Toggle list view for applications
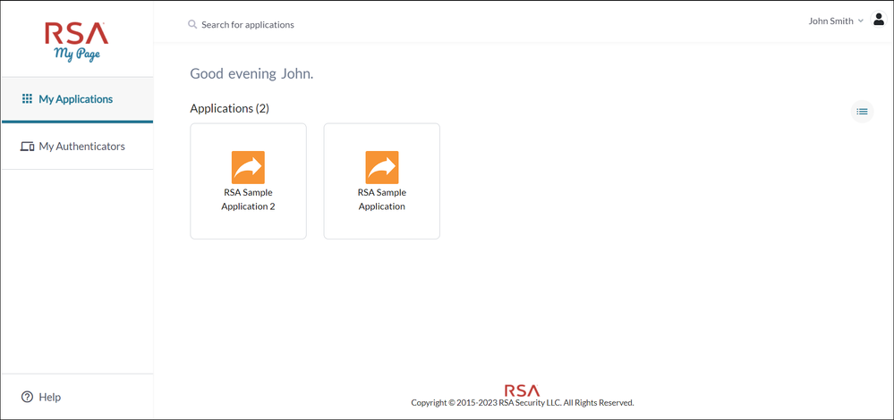Viewport: 894px width, 420px height. point(862,112)
